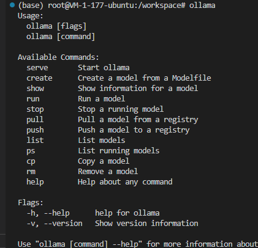Click the blue command status dot
The width and height of the screenshot is (258, 248).
pyautogui.click(x=12, y=5)
